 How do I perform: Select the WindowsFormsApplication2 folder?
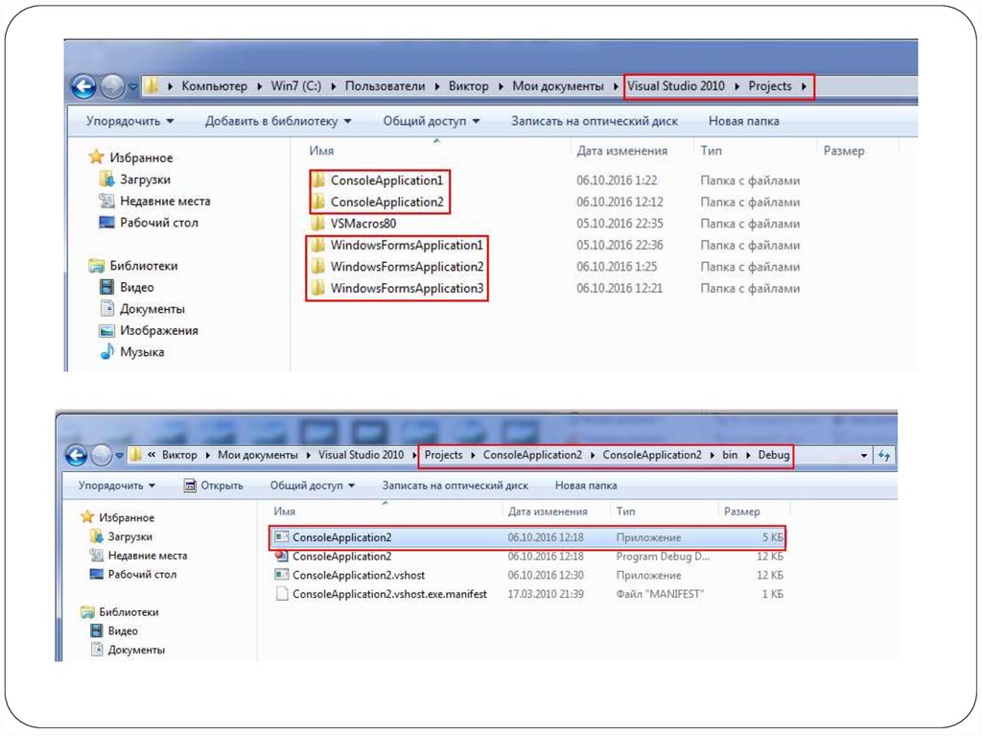click(x=407, y=267)
